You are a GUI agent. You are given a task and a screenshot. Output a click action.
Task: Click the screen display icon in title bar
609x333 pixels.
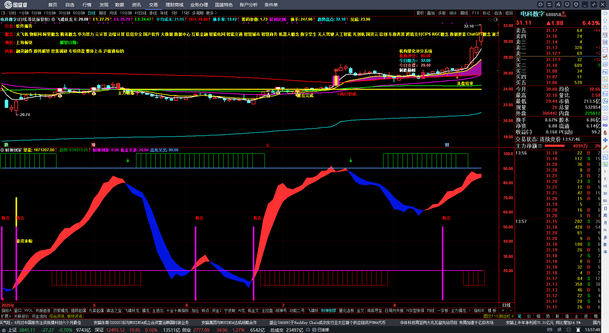pos(567,4)
